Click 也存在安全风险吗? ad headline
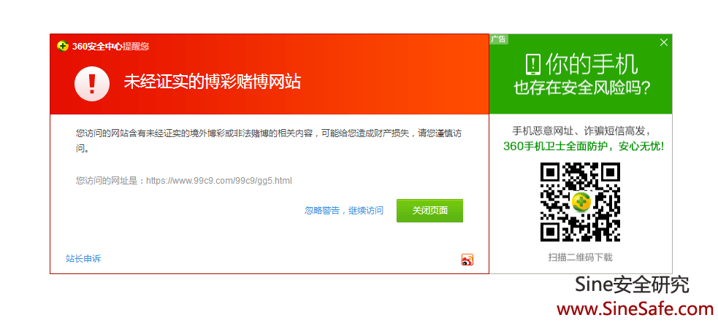The height and width of the screenshot is (331, 718). click(581, 88)
